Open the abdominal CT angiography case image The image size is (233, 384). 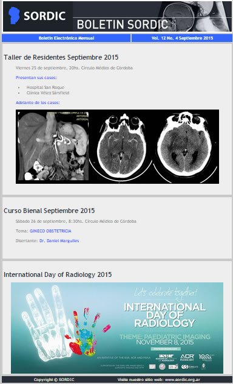click(53, 146)
